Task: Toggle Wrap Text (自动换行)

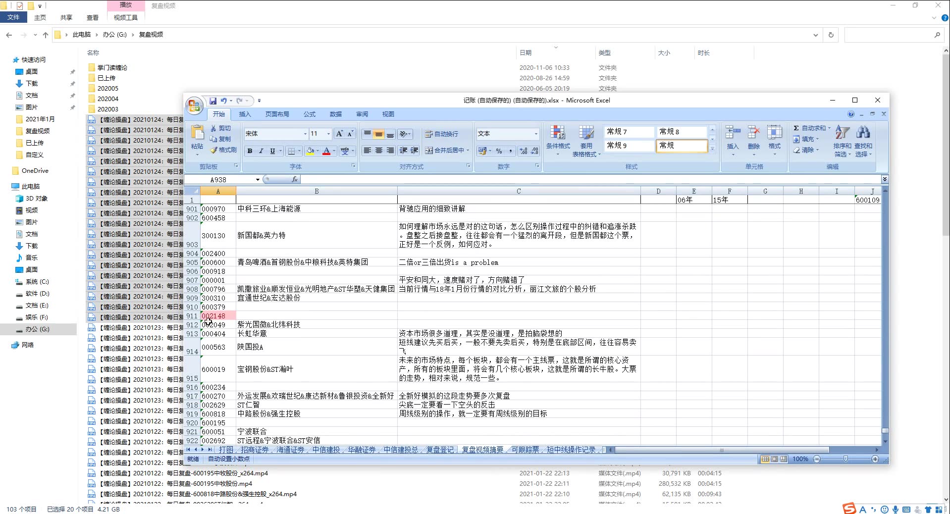Action: [442, 134]
